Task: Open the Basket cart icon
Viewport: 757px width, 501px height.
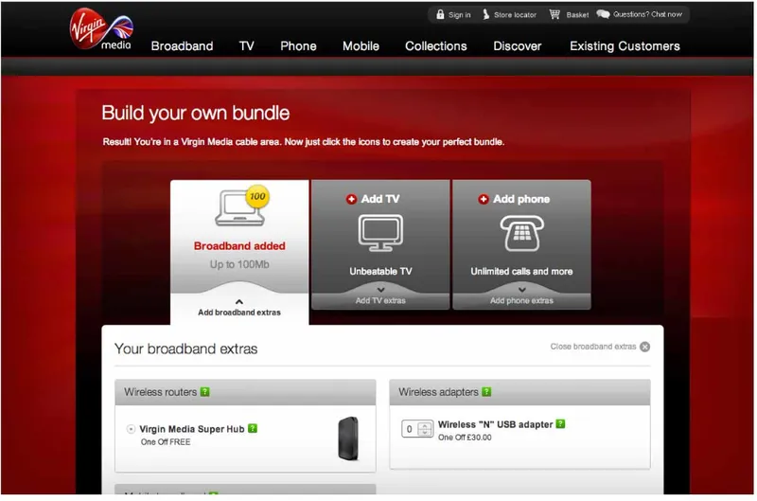Action: [x=555, y=14]
